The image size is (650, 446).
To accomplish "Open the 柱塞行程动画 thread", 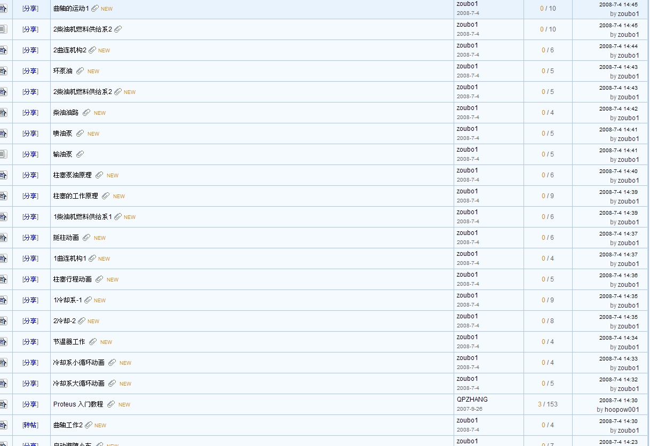I will pos(73,279).
